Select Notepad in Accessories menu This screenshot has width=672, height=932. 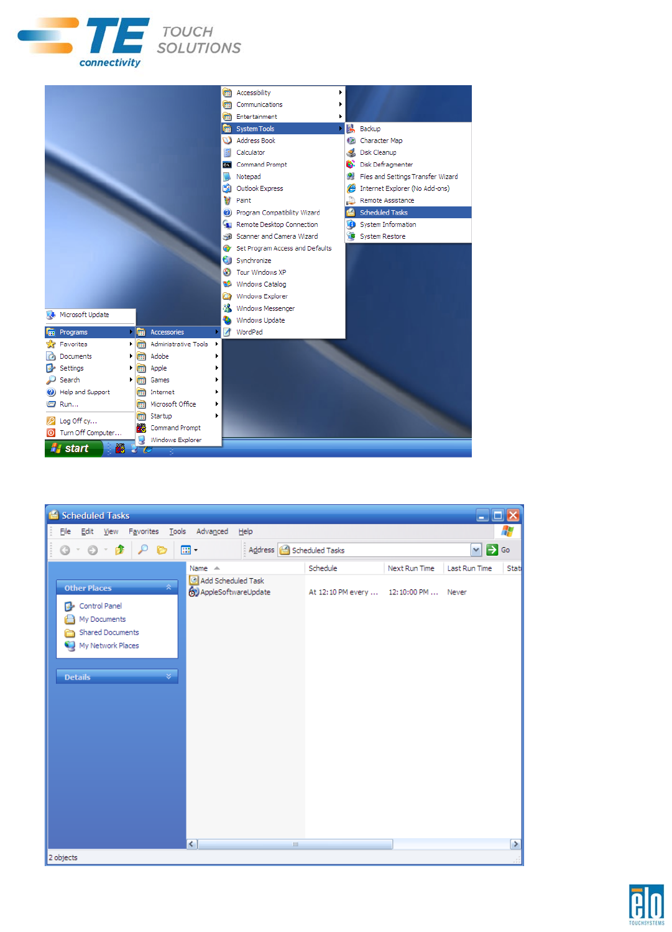click(x=283, y=177)
